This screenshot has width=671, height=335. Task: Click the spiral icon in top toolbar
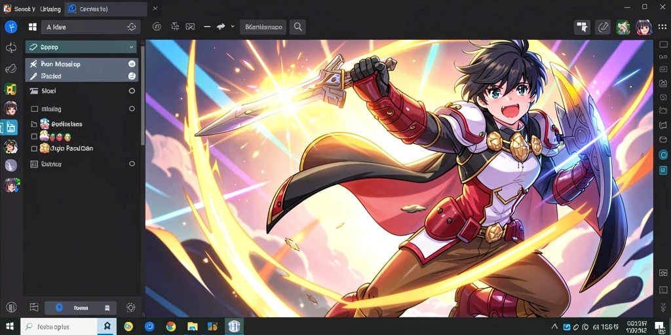[x=157, y=26]
